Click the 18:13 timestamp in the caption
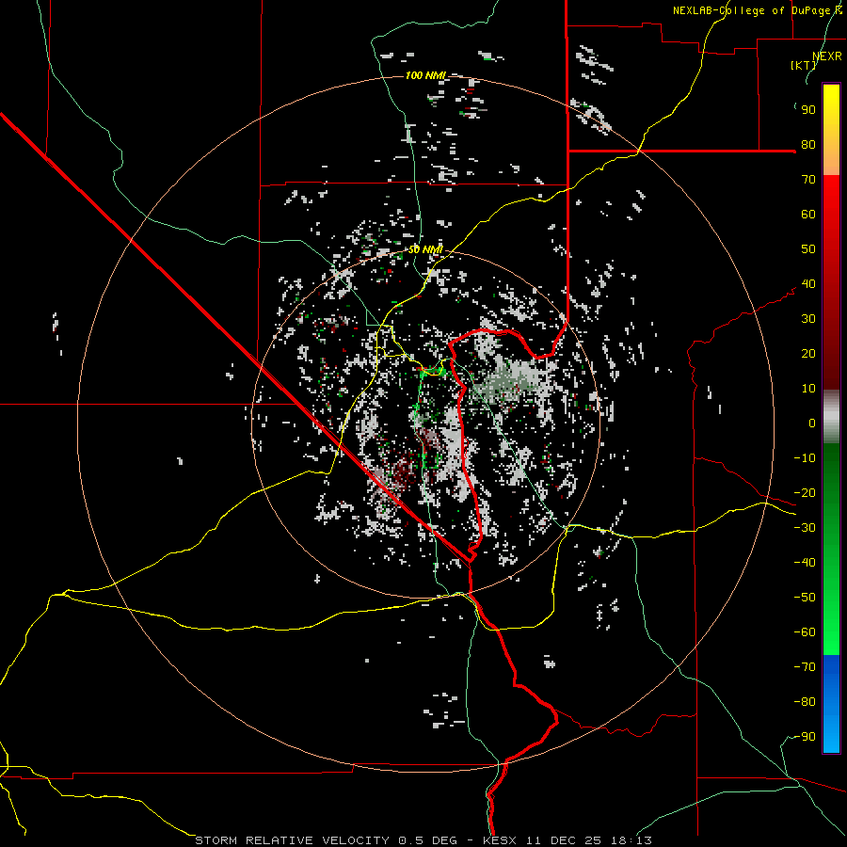 pyautogui.click(x=631, y=840)
